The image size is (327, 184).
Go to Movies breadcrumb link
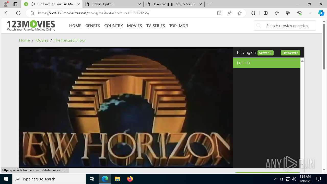[42, 40]
